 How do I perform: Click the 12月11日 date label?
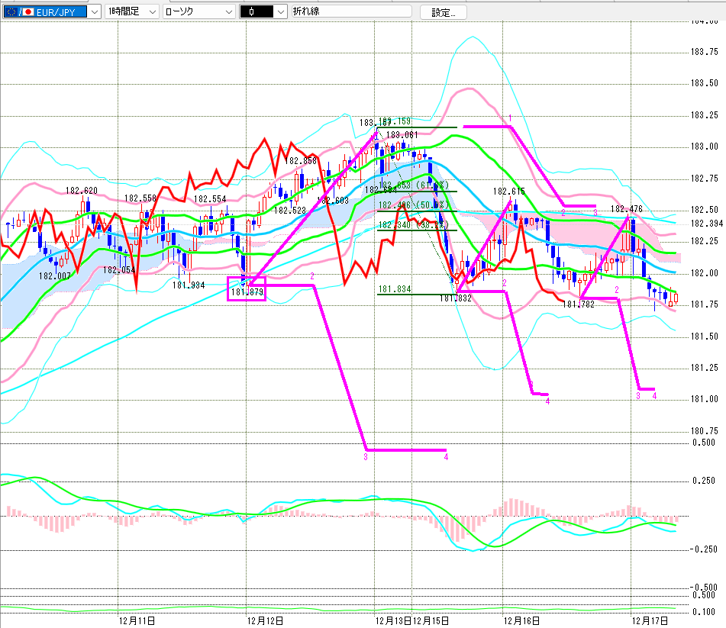coord(138,621)
